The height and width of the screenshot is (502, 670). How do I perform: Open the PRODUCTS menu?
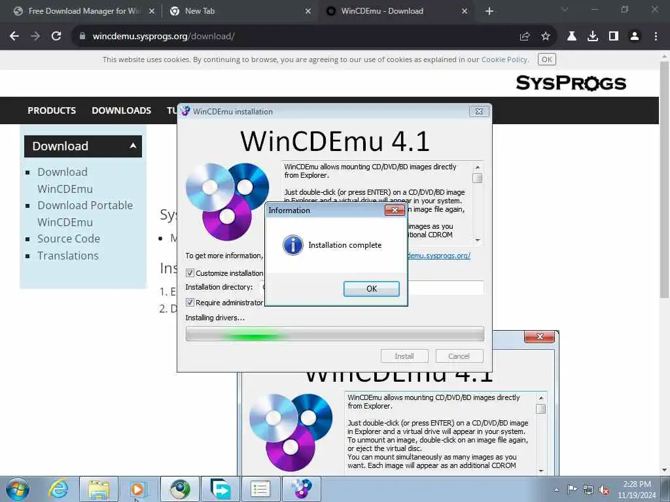pos(52,110)
